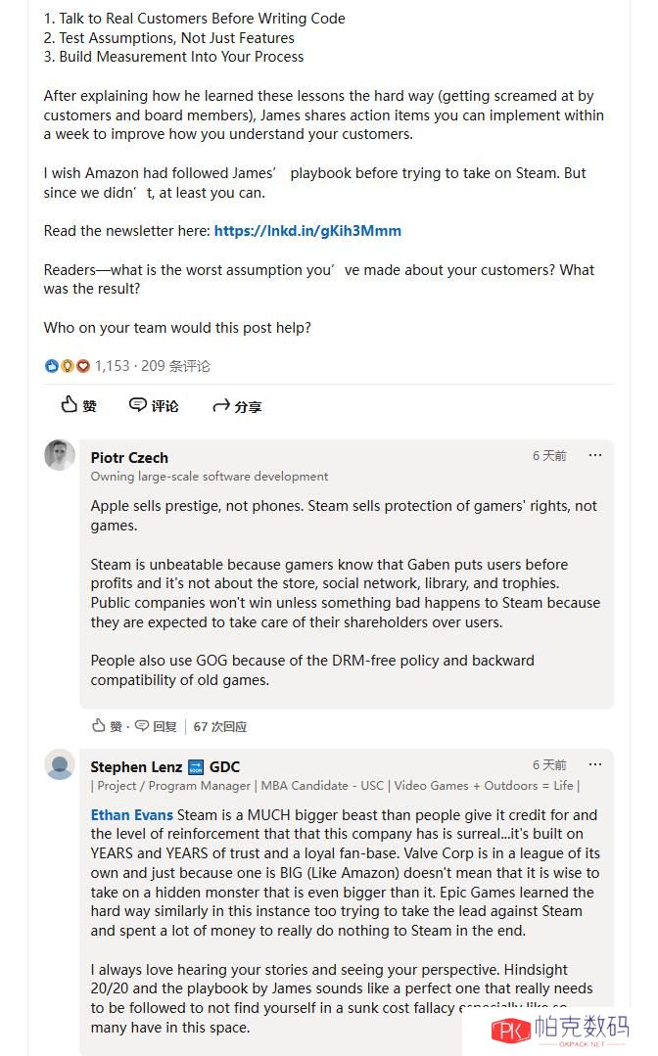
Task: Open Stephen Lenz's avatar
Action: [60, 764]
